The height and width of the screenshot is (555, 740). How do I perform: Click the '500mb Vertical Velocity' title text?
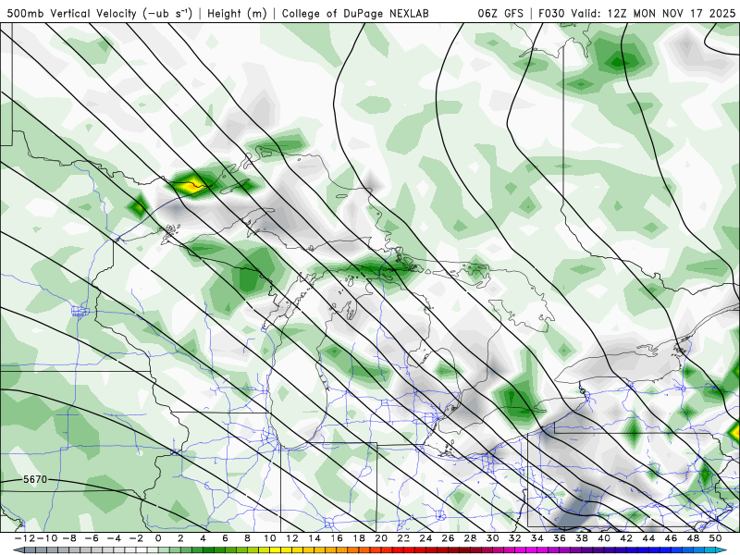[72, 14]
